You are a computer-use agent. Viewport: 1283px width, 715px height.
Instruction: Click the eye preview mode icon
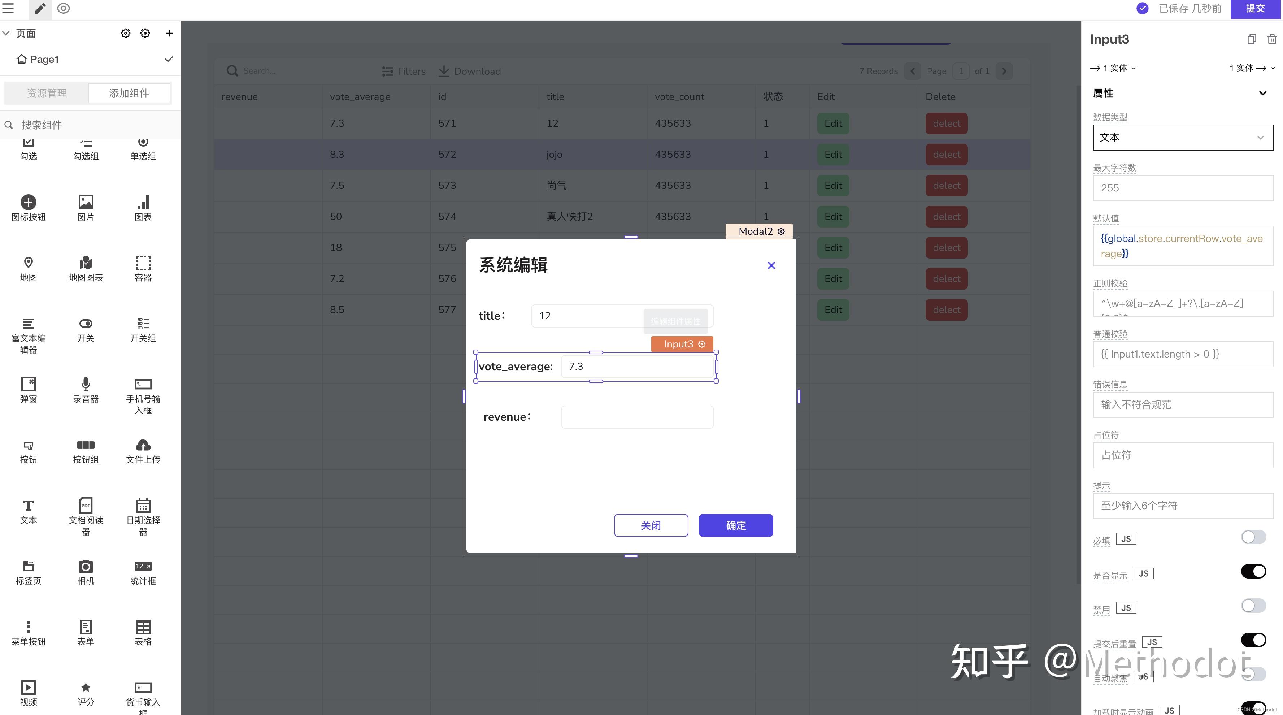pos(63,8)
